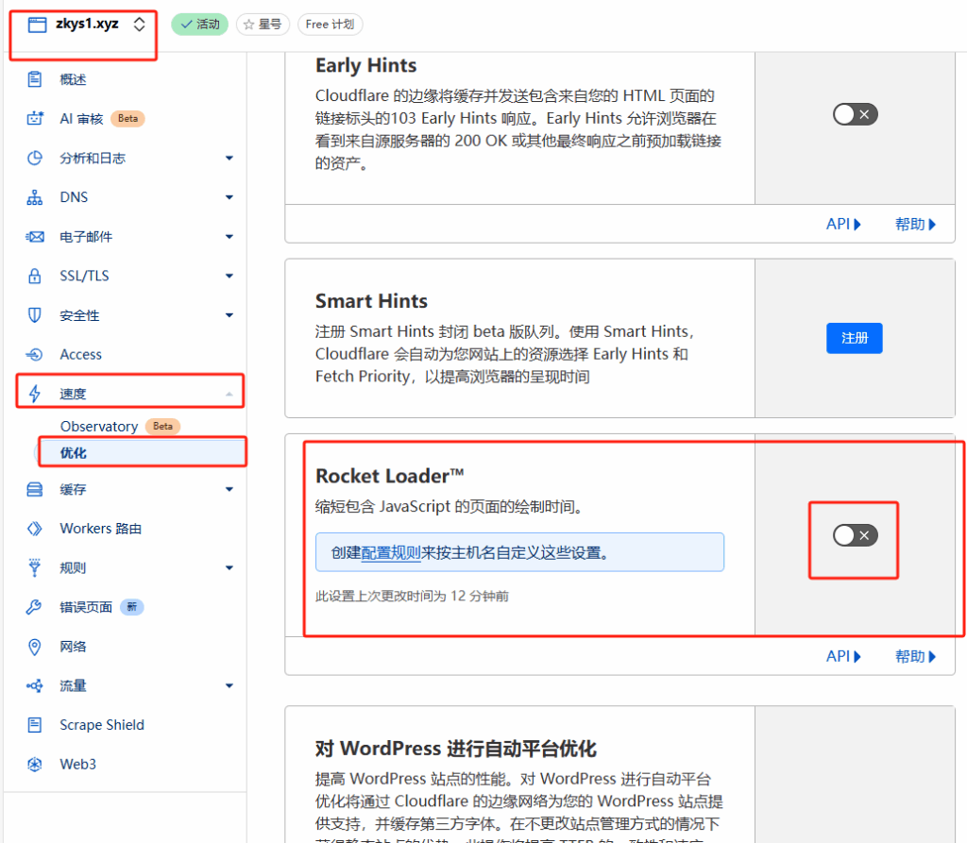This screenshot has width=967, height=843.
Task: Open the Web3 menu item
Action: (x=77, y=764)
